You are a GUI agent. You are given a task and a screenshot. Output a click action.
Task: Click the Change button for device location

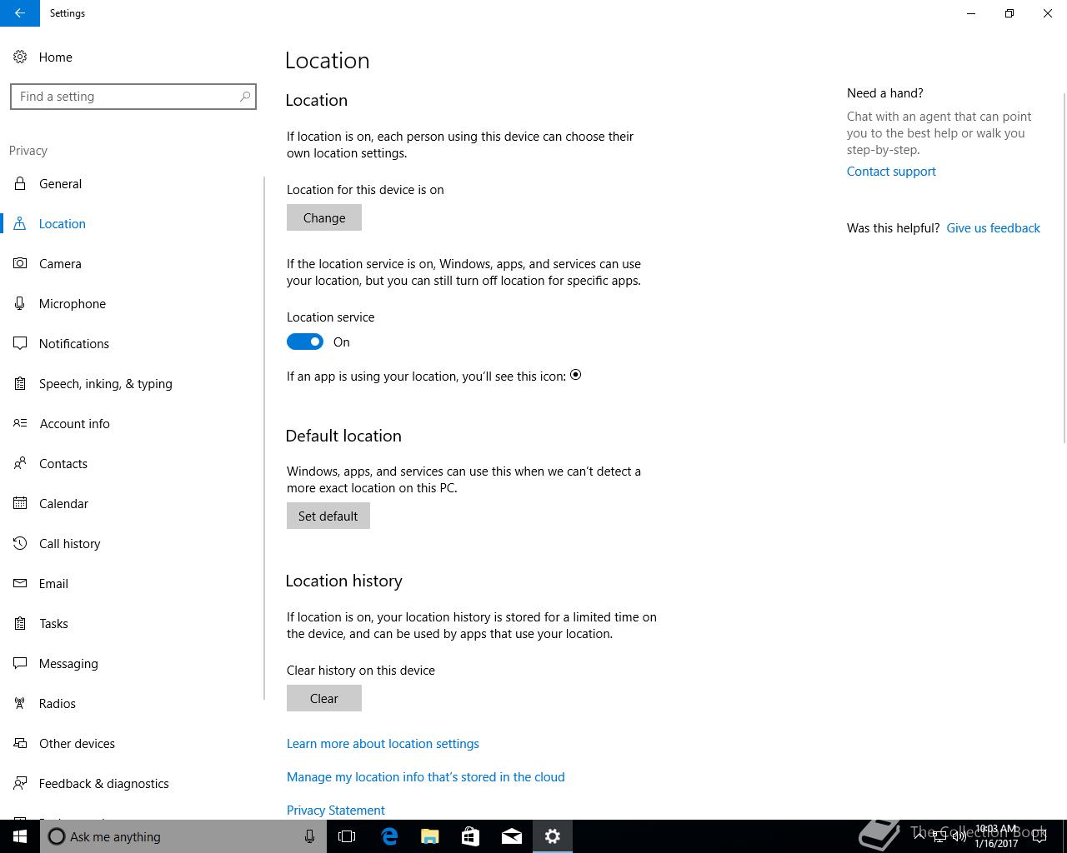(x=324, y=218)
